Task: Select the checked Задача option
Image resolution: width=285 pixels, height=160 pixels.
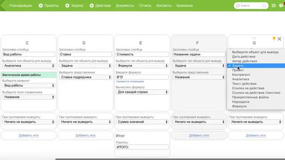Action: point(256,66)
